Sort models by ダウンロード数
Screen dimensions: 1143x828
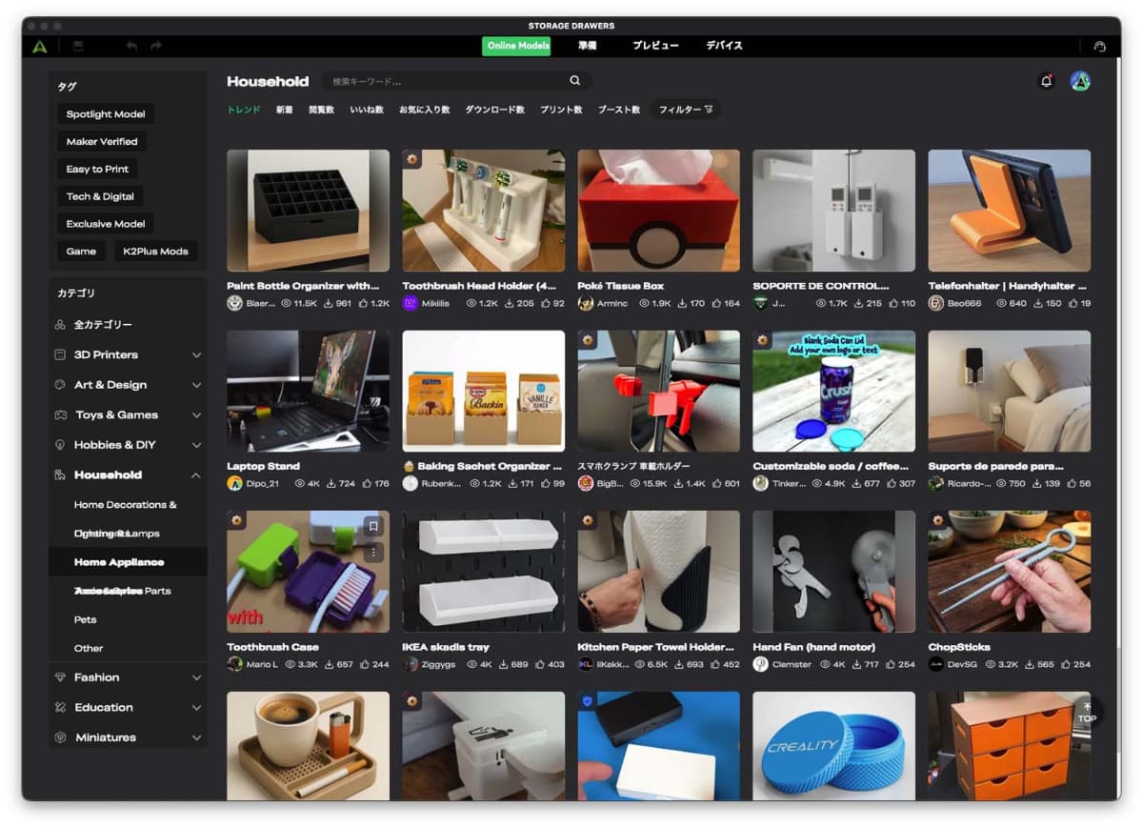[x=494, y=110]
